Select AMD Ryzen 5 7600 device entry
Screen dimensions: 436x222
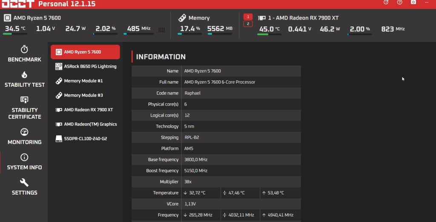point(85,52)
